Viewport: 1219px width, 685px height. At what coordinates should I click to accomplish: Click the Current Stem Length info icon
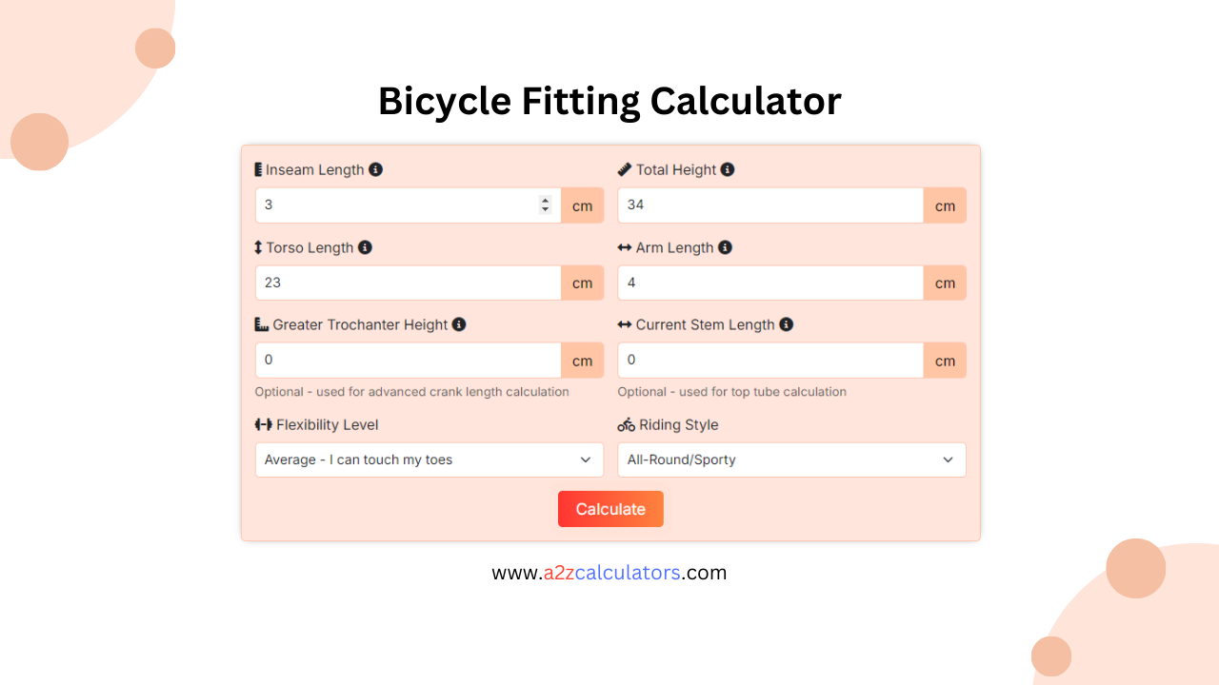[x=786, y=324]
